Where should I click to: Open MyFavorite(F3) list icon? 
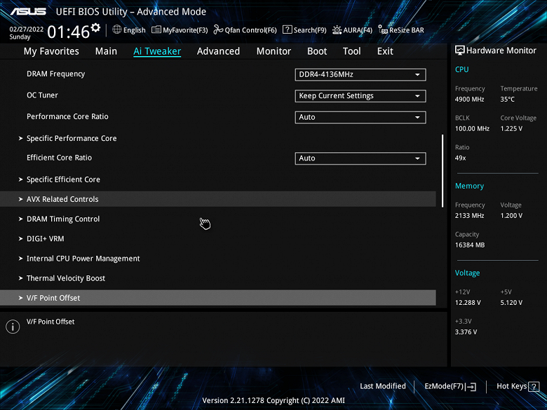[156, 30]
